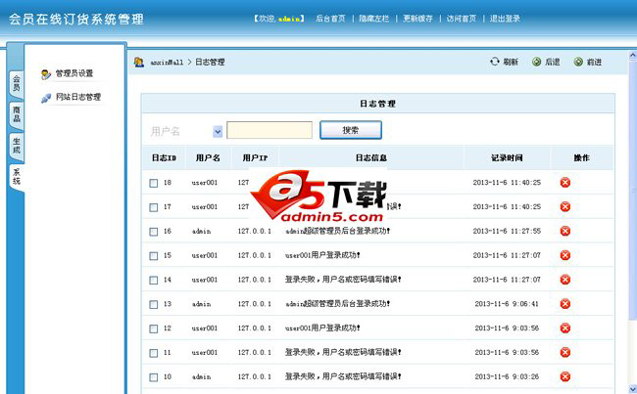Check the box for log 18
This screenshot has height=394, width=637.
click(154, 183)
